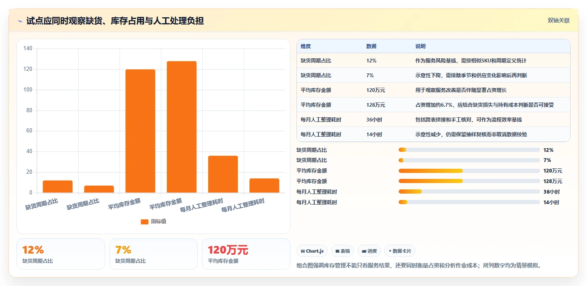Image resolution: width=587 pixels, height=286 pixels.
Task: Click the 说明 column header
Action: click(421, 46)
